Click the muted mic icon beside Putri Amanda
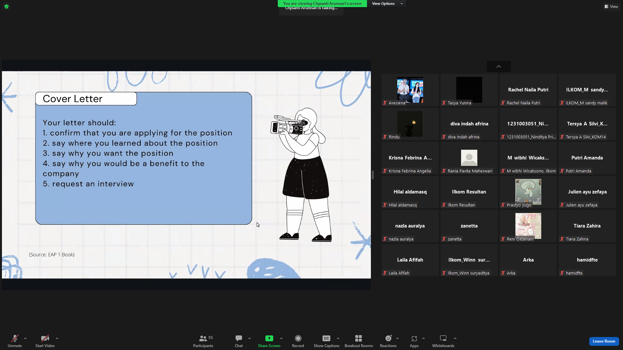The width and height of the screenshot is (623, 350). (562, 171)
